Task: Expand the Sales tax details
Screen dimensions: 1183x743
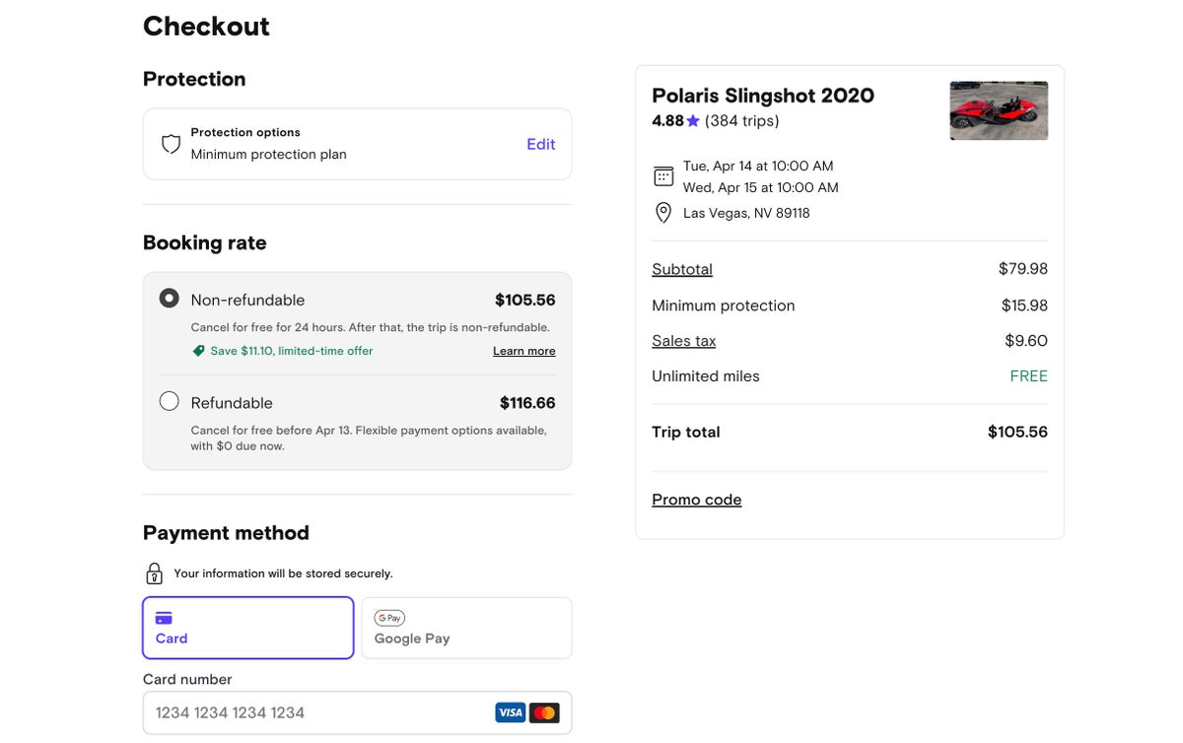Action: coord(684,341)
